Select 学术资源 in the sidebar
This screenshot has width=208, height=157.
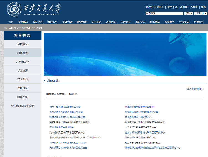point(22,70)
